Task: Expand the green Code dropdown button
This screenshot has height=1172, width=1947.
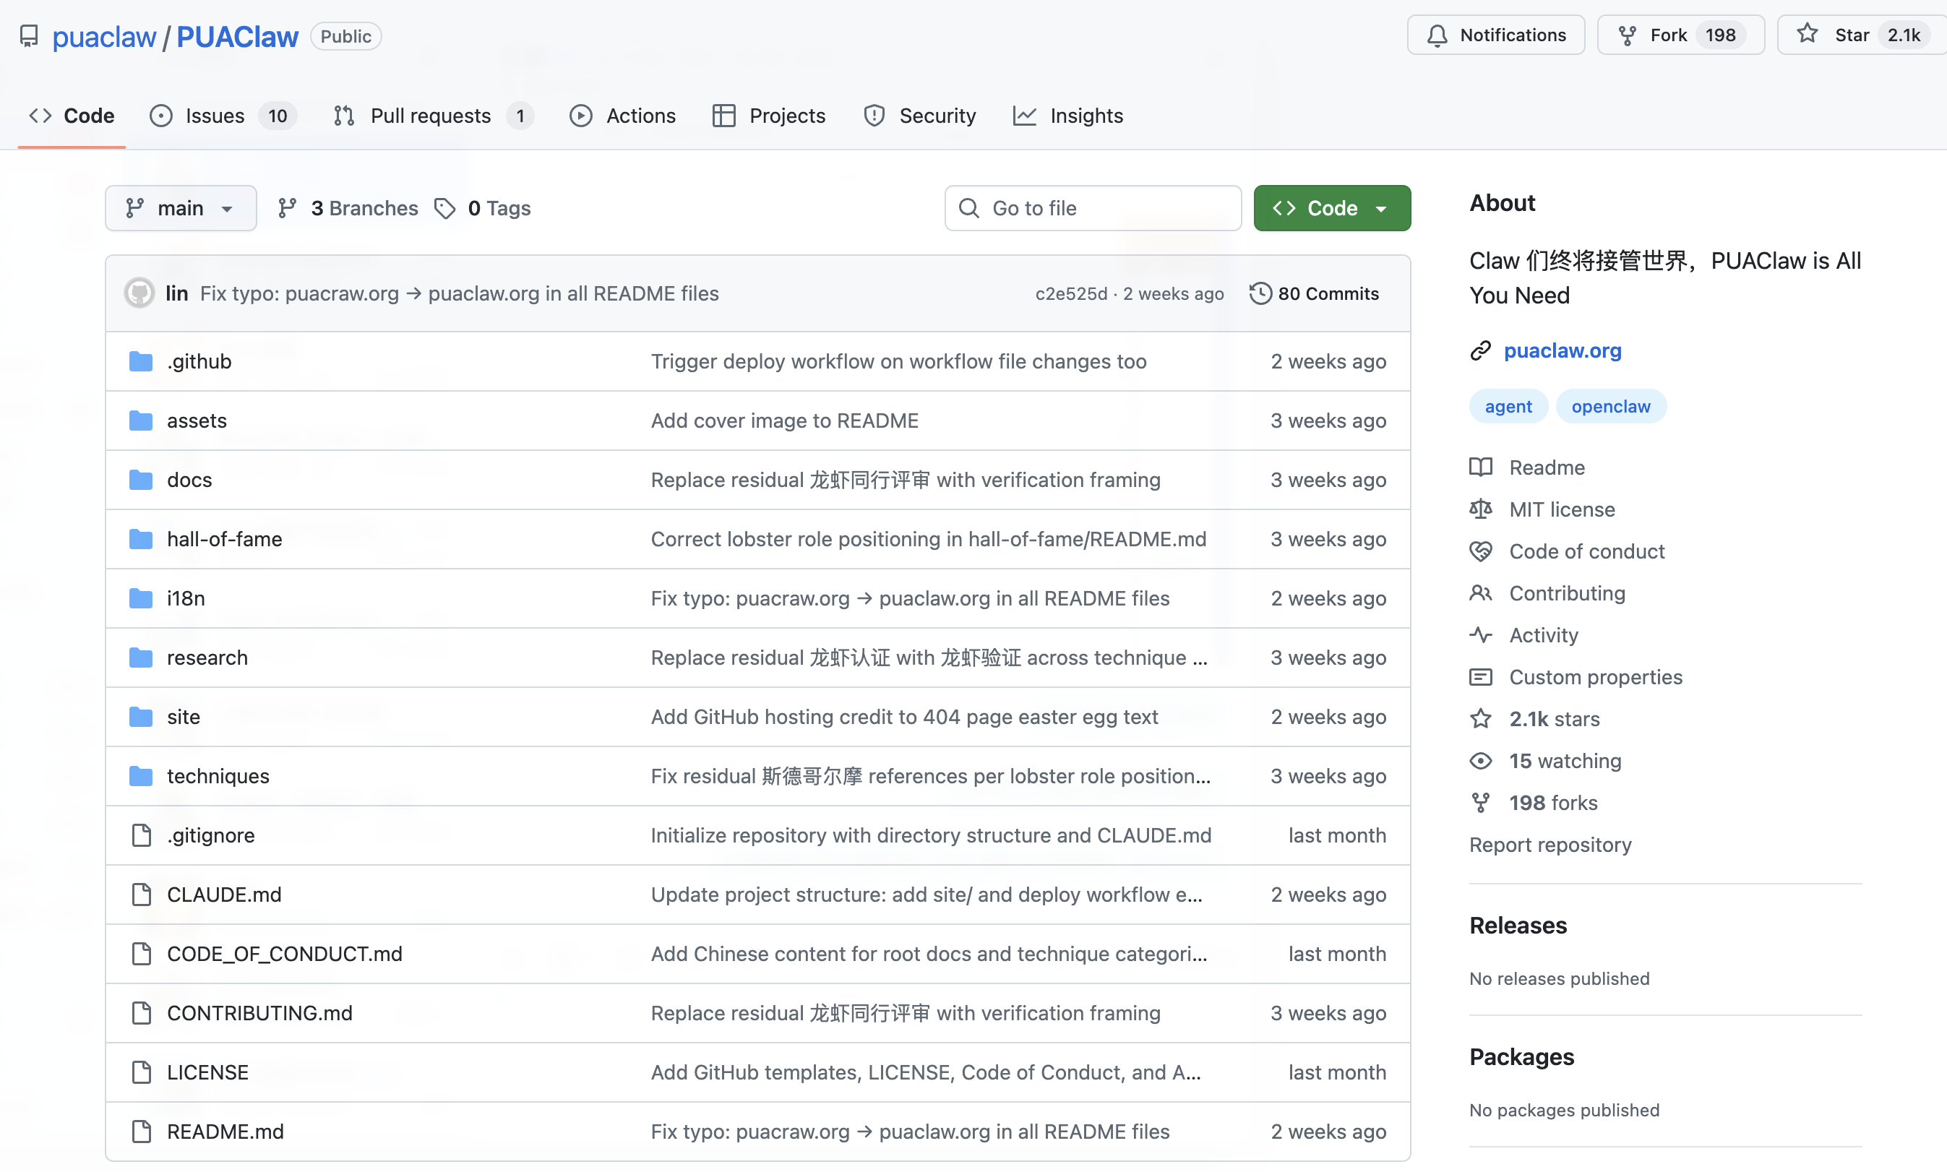Action: coord(1332,209)
